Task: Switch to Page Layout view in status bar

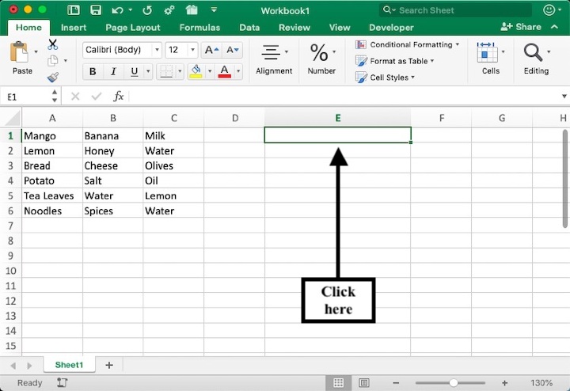Action: pos(364,382)
